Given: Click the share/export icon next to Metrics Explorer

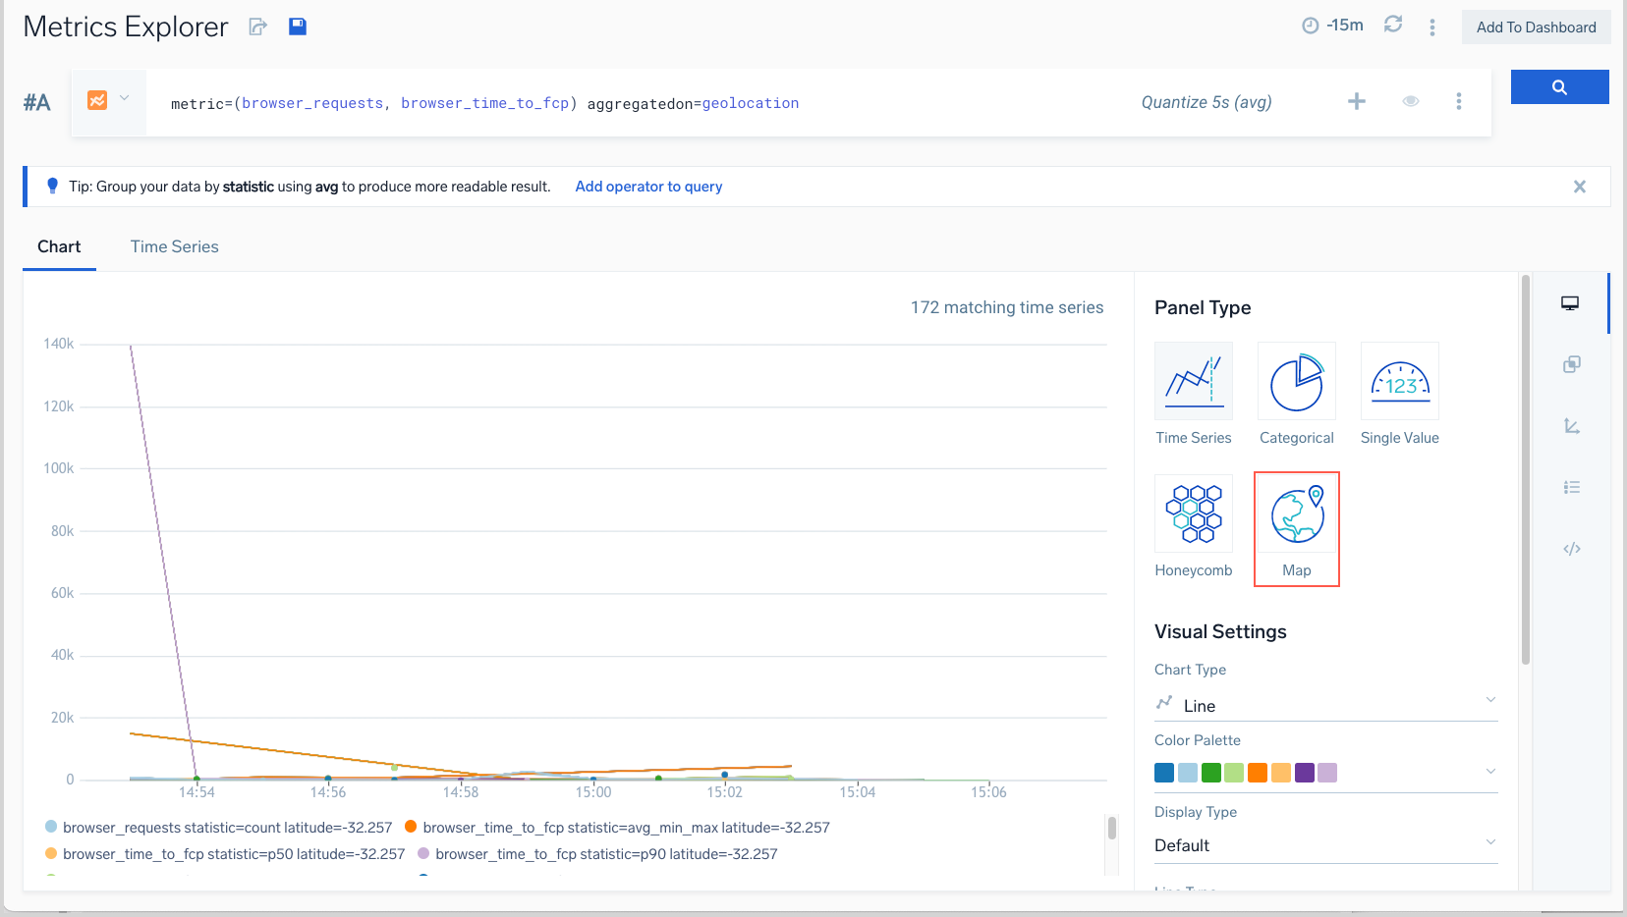Looking at the screenshot, I should point(257,27).
